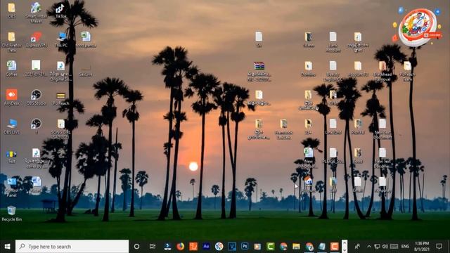Select the Old Firefox Data folder

12,42
